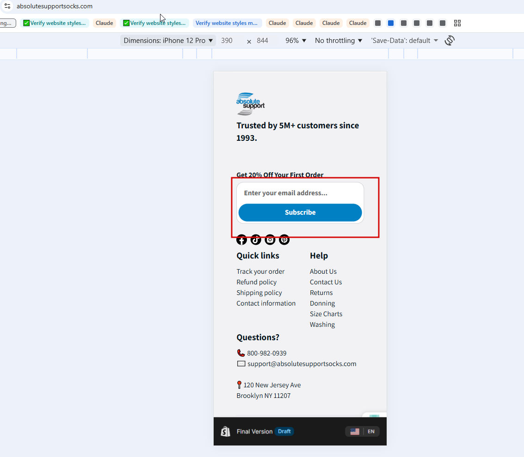Open the tab groups grid icon
Viewport: 524px width, 457px height.
457,23
